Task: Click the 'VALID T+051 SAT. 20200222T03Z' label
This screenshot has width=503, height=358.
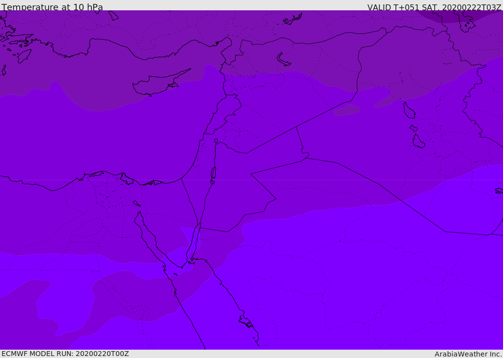Action: click(x=434, y=7)
